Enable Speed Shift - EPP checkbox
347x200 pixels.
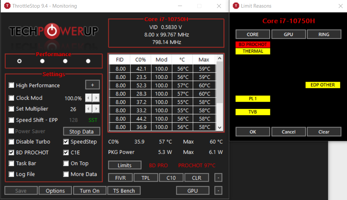tap(11, 120)
